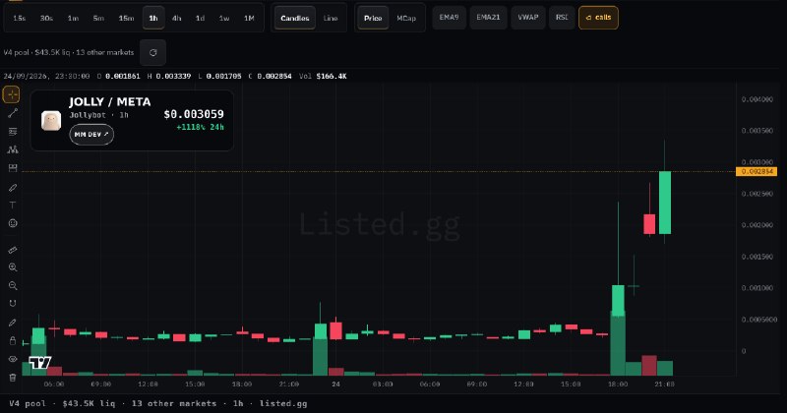Toggle the VWAP indicator

coord(528,18)
